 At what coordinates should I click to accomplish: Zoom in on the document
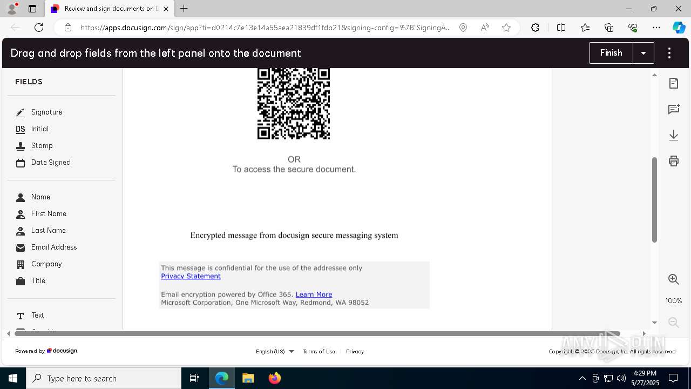(674, 279)
